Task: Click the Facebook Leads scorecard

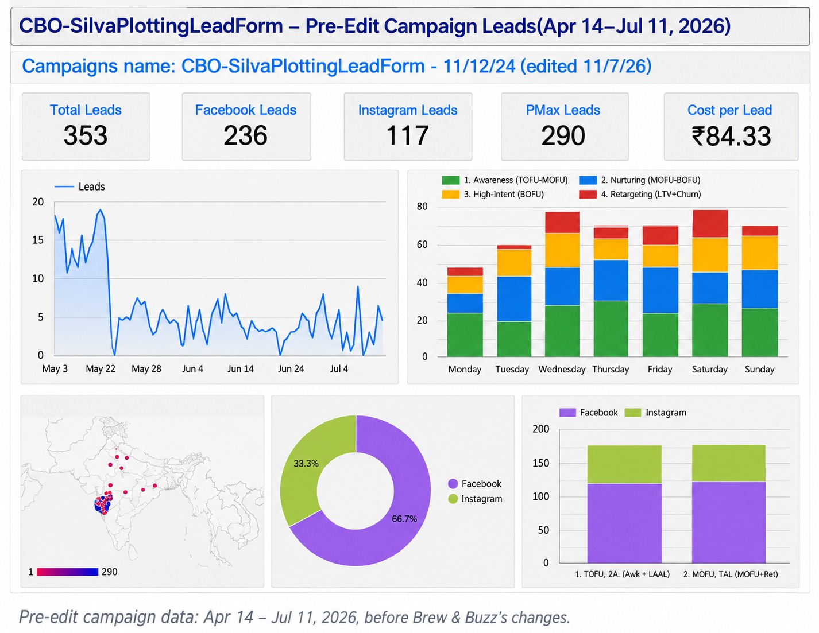Action: [x=246, y=126]
